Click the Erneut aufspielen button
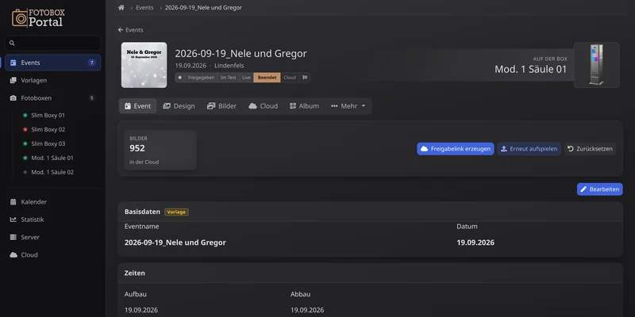This screenshot has height=317, width=635. click(x=529, y=149)
